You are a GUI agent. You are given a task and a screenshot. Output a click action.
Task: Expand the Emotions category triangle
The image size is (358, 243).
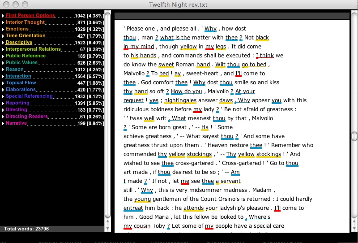[x=3, y=29]
